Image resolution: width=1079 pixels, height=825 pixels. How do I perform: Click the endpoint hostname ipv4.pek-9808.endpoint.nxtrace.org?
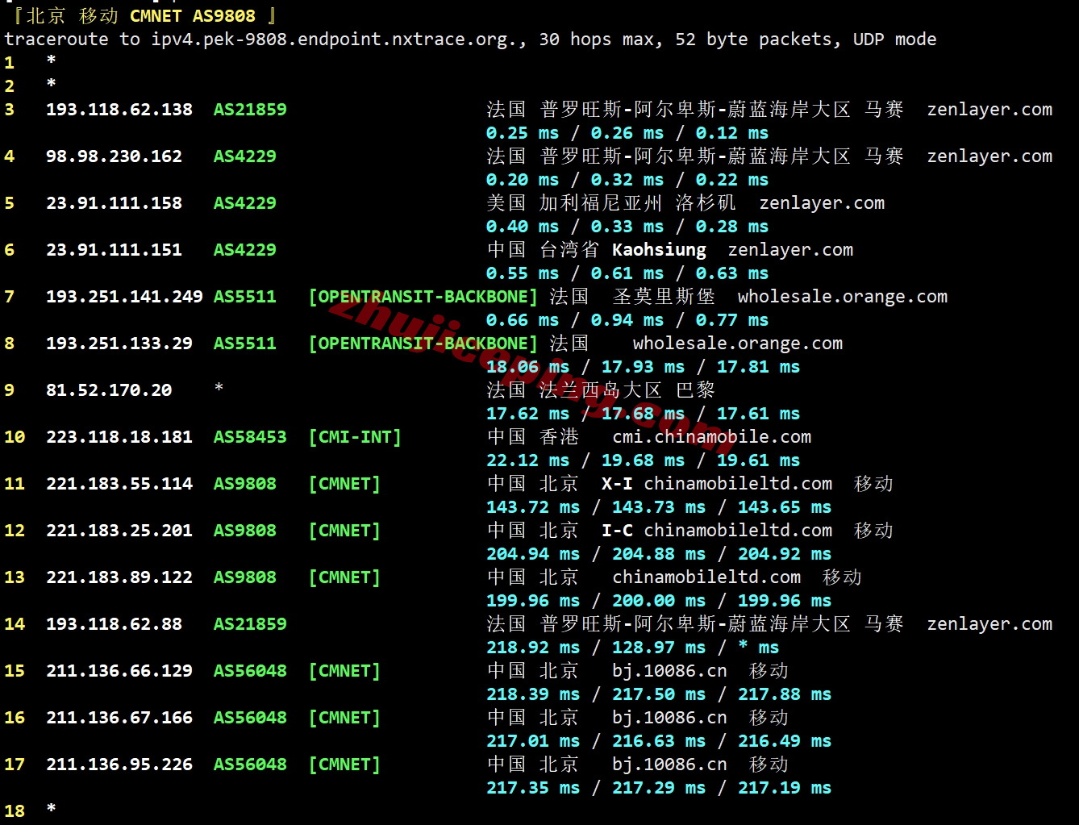tap(339, 40)
